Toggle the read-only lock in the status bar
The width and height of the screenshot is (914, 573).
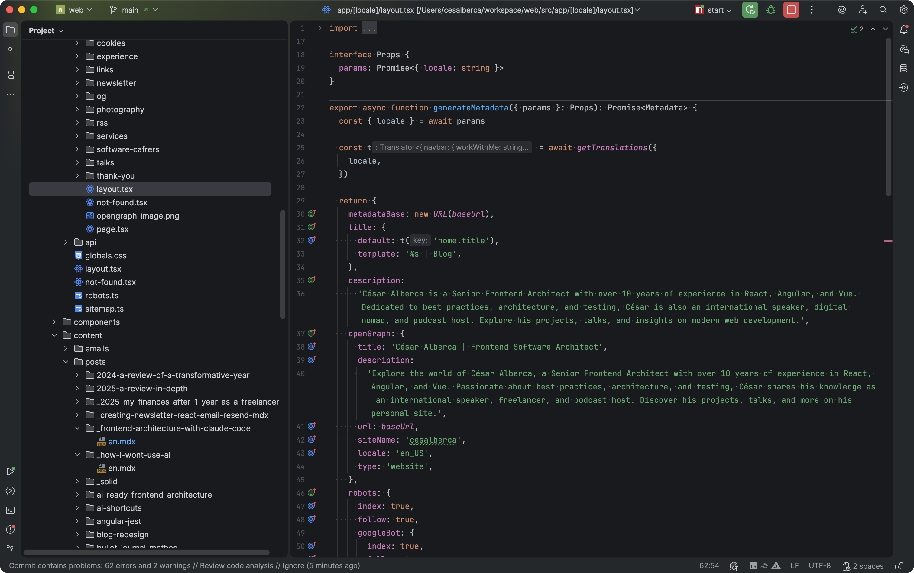click(899, 566)
